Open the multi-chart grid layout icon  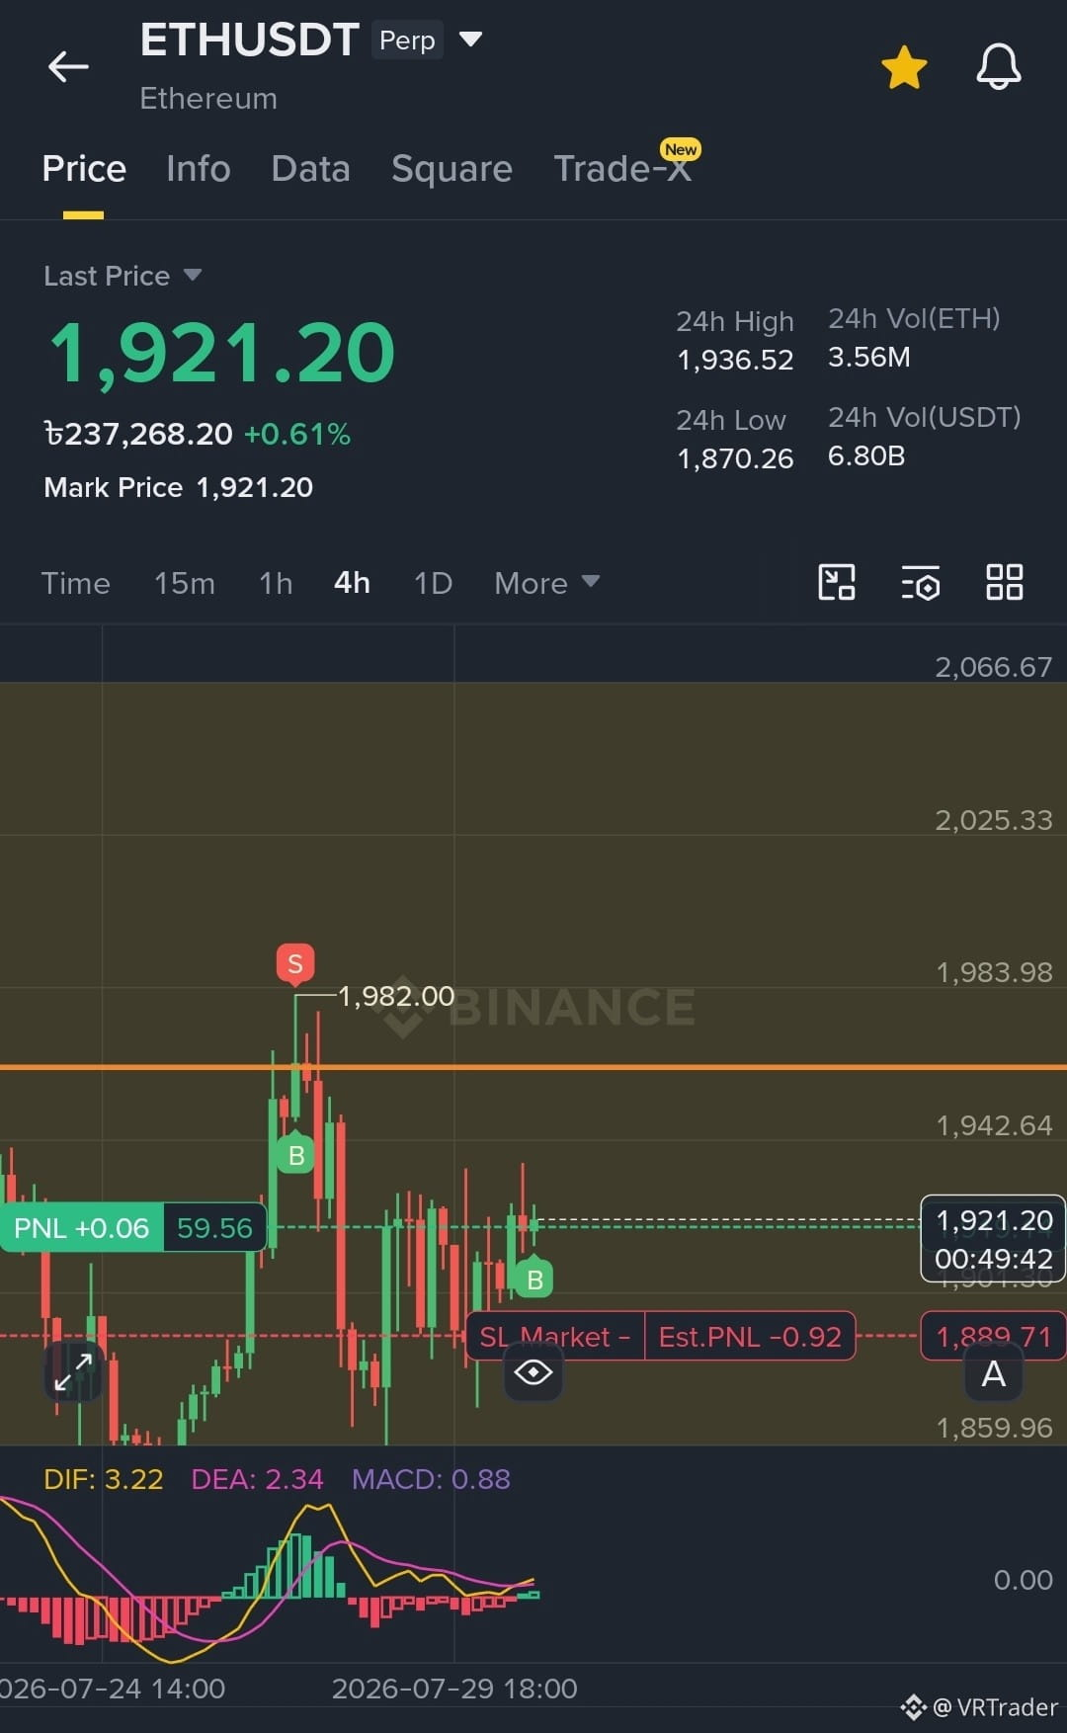click(1005, 582)
